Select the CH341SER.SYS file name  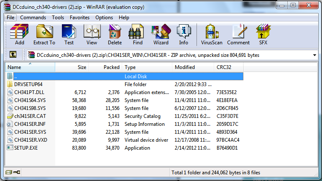[x=30, y=132]
